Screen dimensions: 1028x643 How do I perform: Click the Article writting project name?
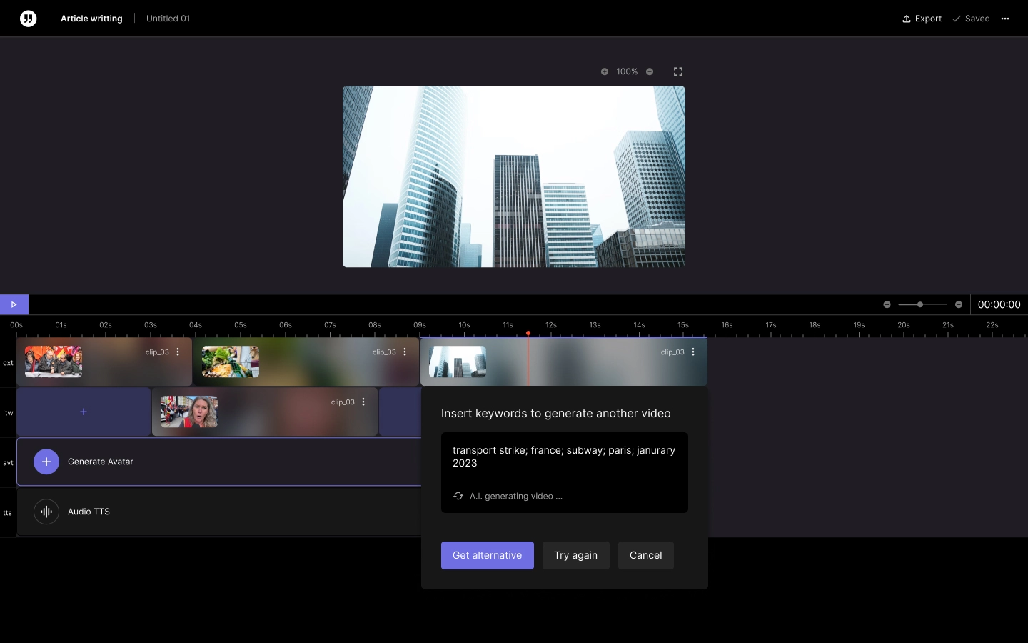[91, 19]
